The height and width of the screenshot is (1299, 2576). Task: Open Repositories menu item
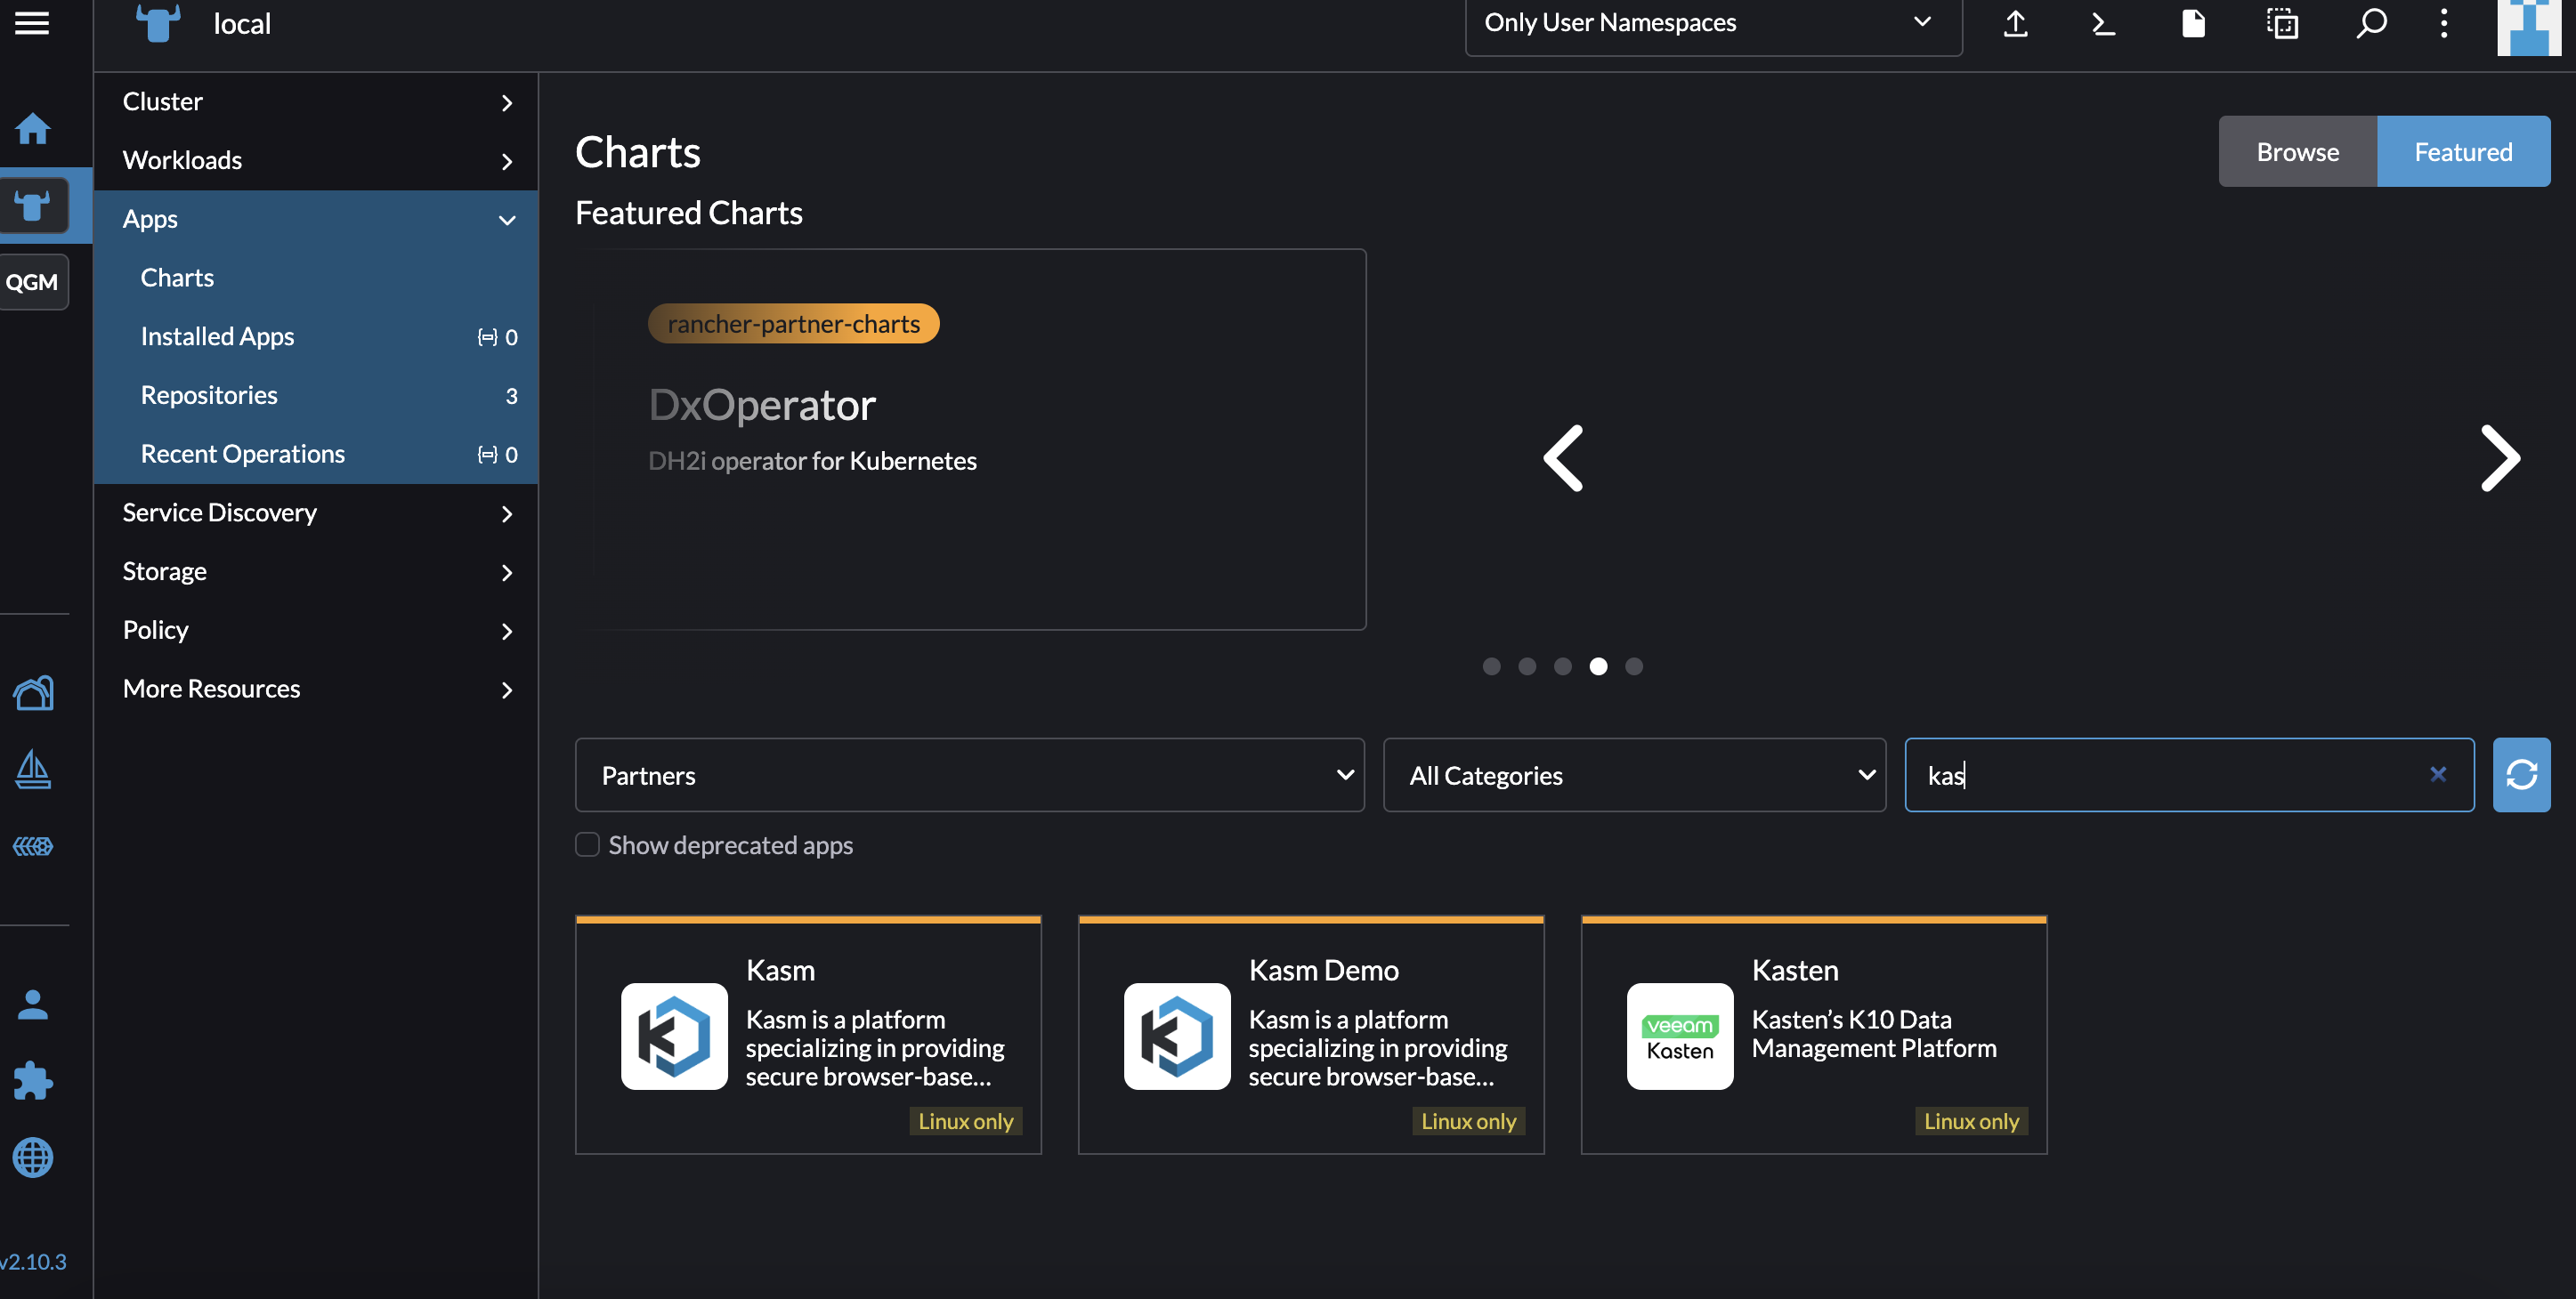pyautogui.click(x=316, y=396)
